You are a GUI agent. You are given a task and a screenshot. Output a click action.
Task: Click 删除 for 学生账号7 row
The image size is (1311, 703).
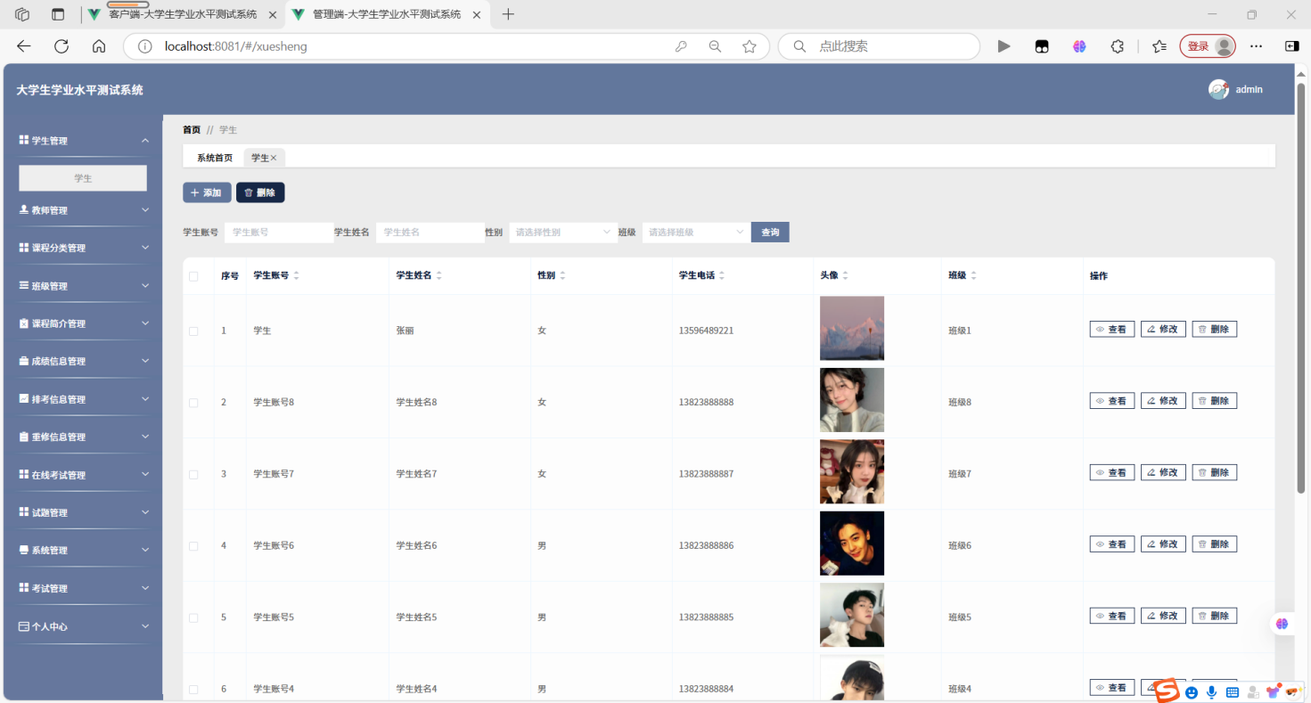coord(1215,472)
